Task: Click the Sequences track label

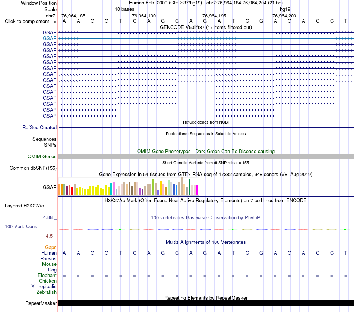Action: pos(44,139)
